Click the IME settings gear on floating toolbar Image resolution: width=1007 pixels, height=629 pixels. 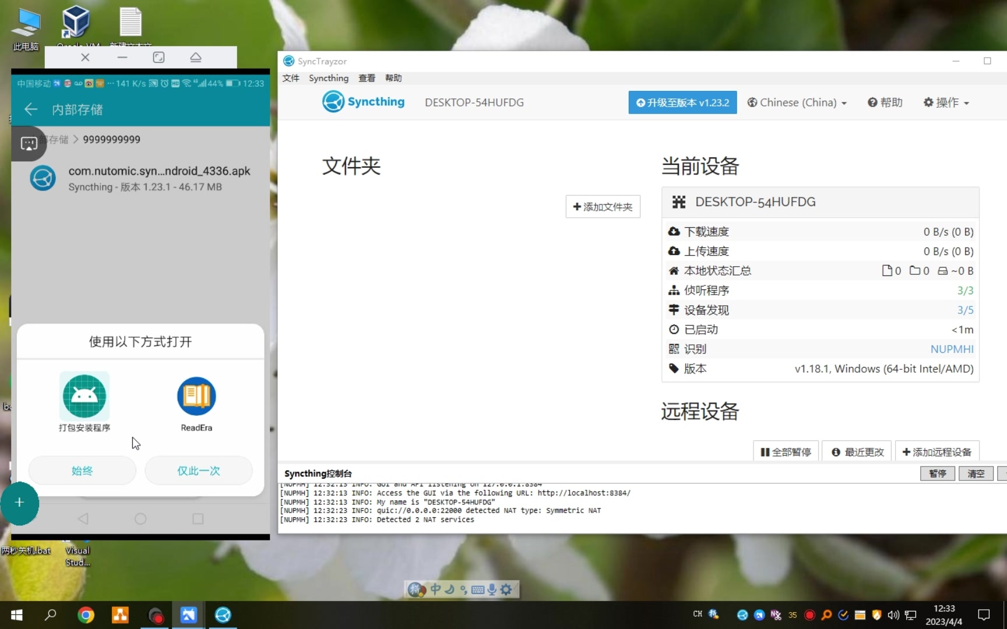pos(506,589)
